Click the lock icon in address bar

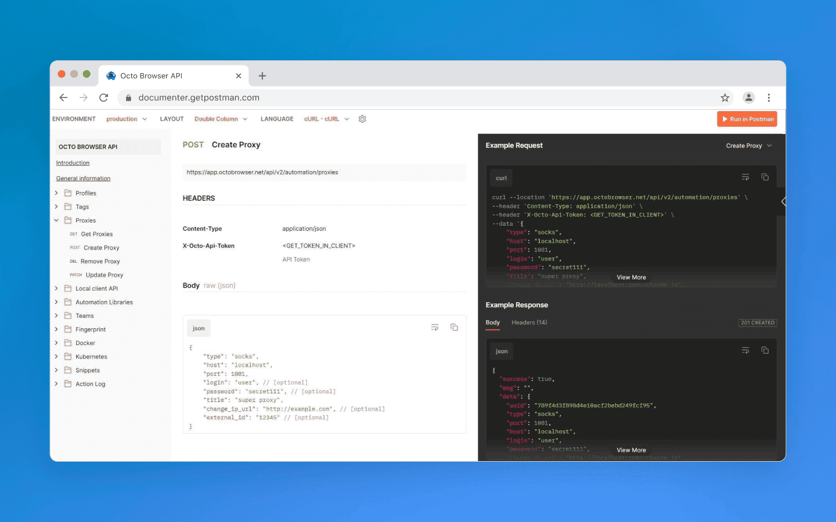pyautogui.click(x=128, y=98)
